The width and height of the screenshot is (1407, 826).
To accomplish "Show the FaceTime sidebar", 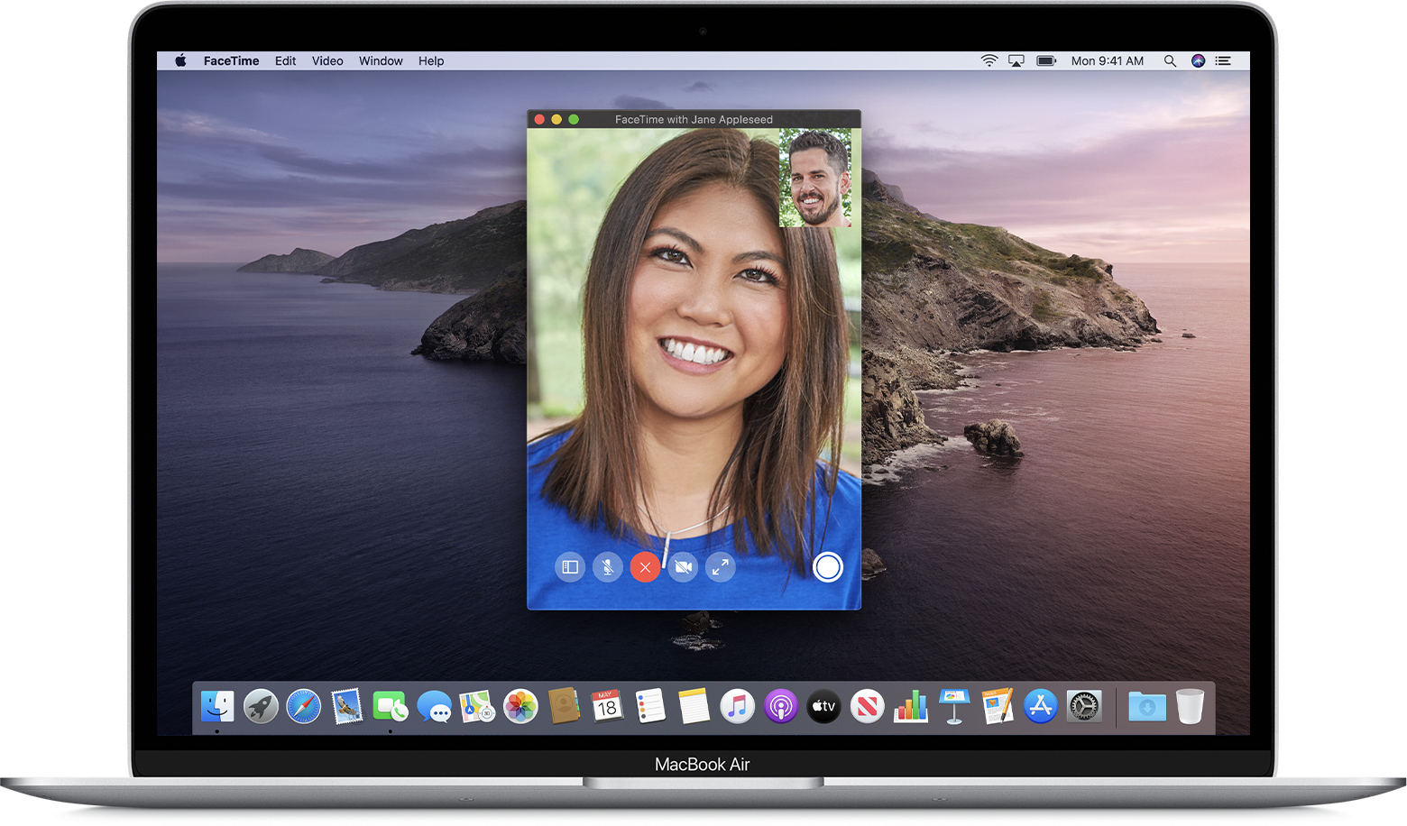I will coord(570,567).
